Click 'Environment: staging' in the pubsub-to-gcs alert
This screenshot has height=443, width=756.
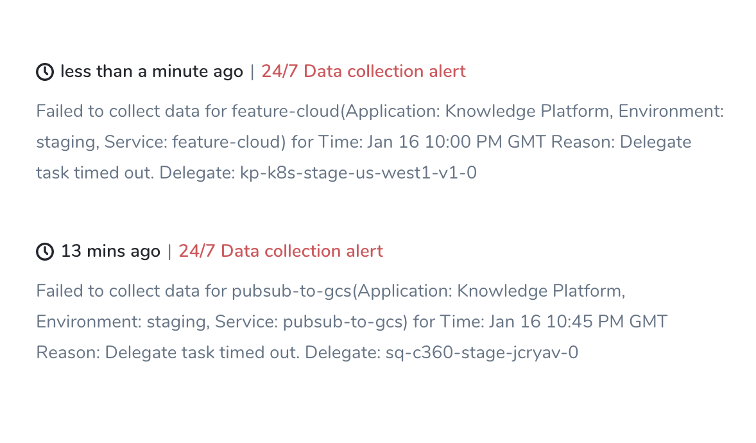[x=123, y=322]
